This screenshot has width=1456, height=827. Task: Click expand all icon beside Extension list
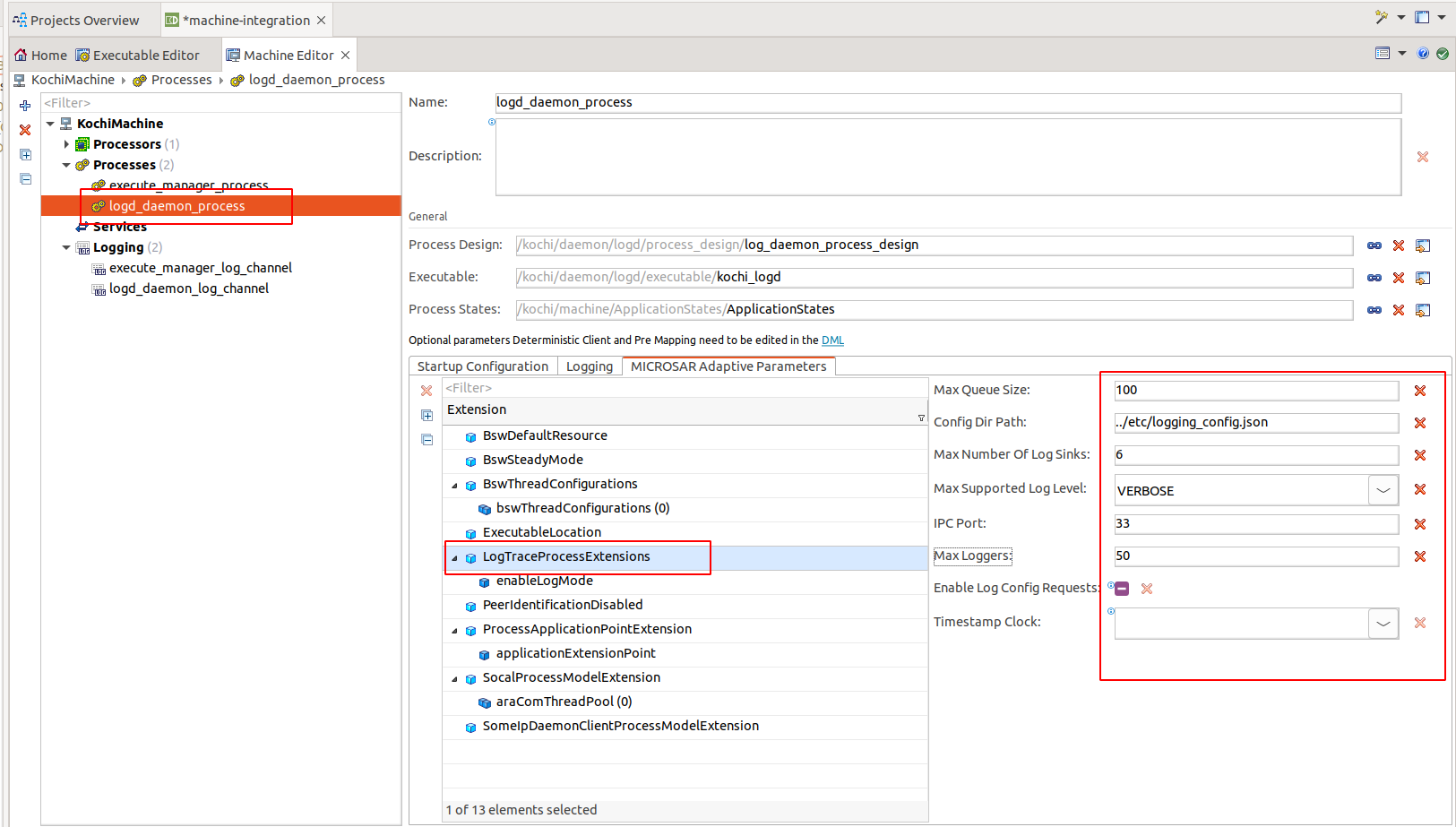coord(426,415)
